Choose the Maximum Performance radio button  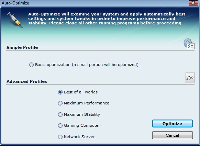[60, 103]
